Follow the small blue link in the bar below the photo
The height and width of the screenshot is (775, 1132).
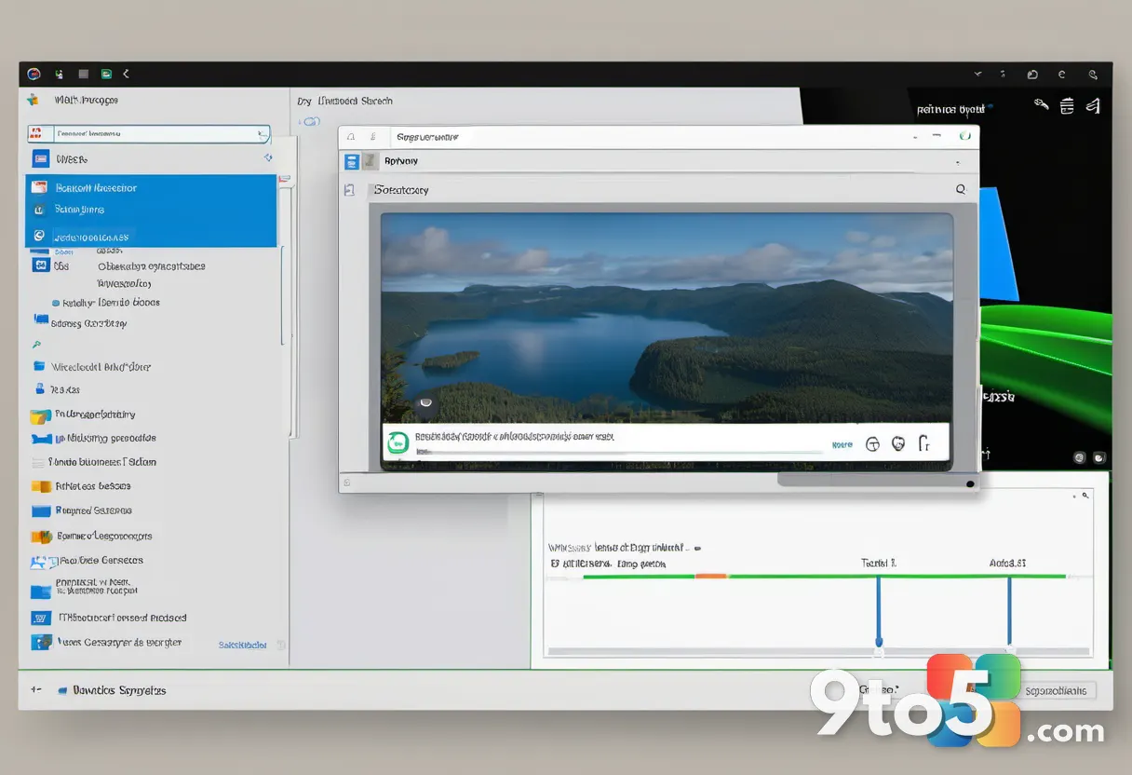tap(842, 445)
